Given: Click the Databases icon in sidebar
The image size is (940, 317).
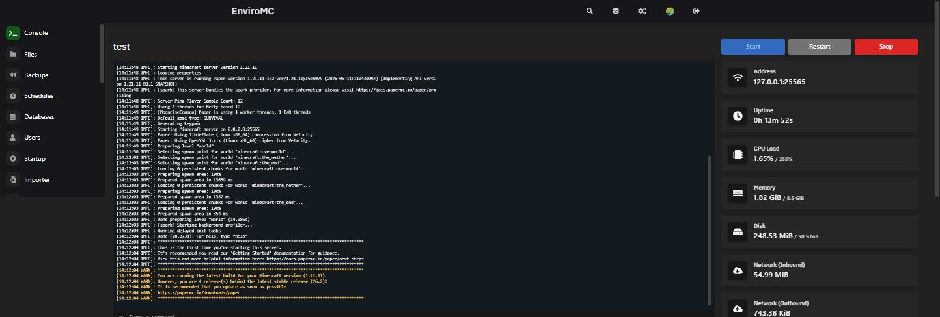Looking at the screenshot, I should point(13,117).
